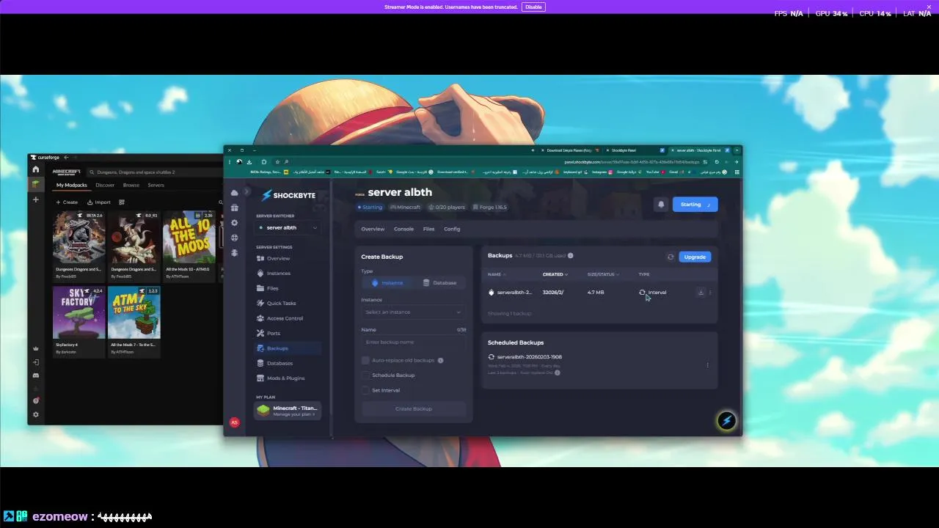Open the crown premium icon in CurseForge
Screen dimensions: 939x528
pos(35,348)
